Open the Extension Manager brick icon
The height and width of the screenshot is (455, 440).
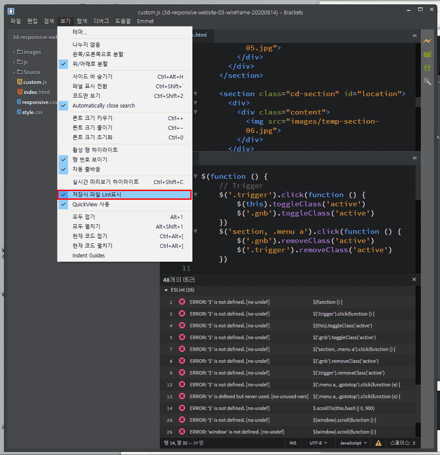click(427, 54)
